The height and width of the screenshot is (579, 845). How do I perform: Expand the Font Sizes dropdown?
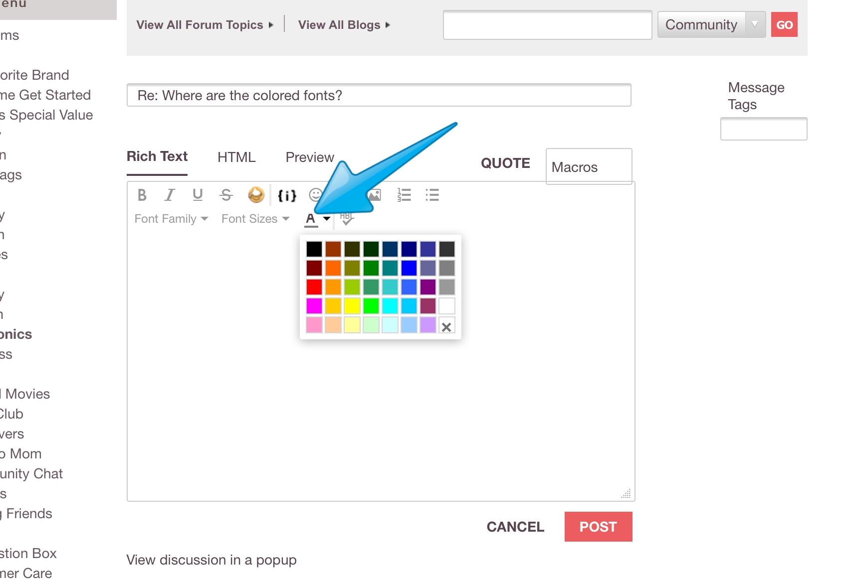255,219
